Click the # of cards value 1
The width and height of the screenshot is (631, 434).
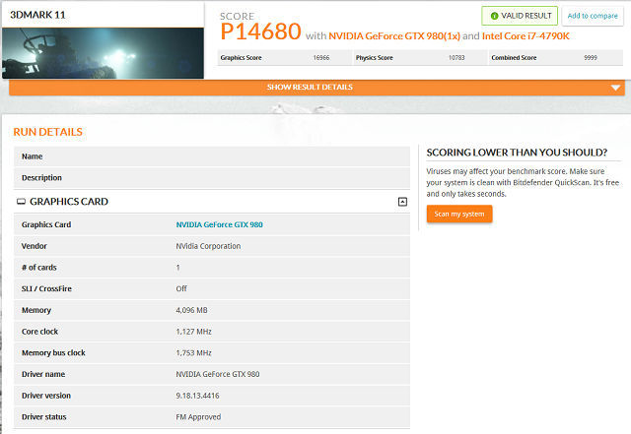tap(177, 268)
